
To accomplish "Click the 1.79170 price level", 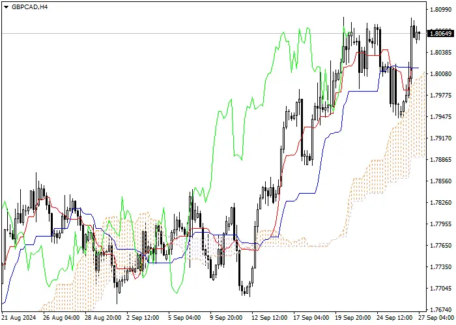I will [x=440, y=138].
